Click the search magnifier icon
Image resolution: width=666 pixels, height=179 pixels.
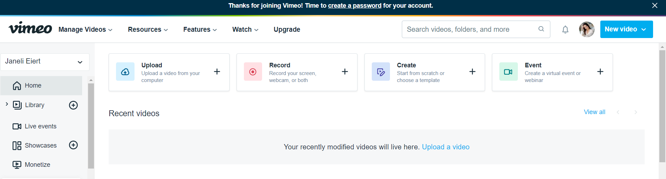[541, 29]
